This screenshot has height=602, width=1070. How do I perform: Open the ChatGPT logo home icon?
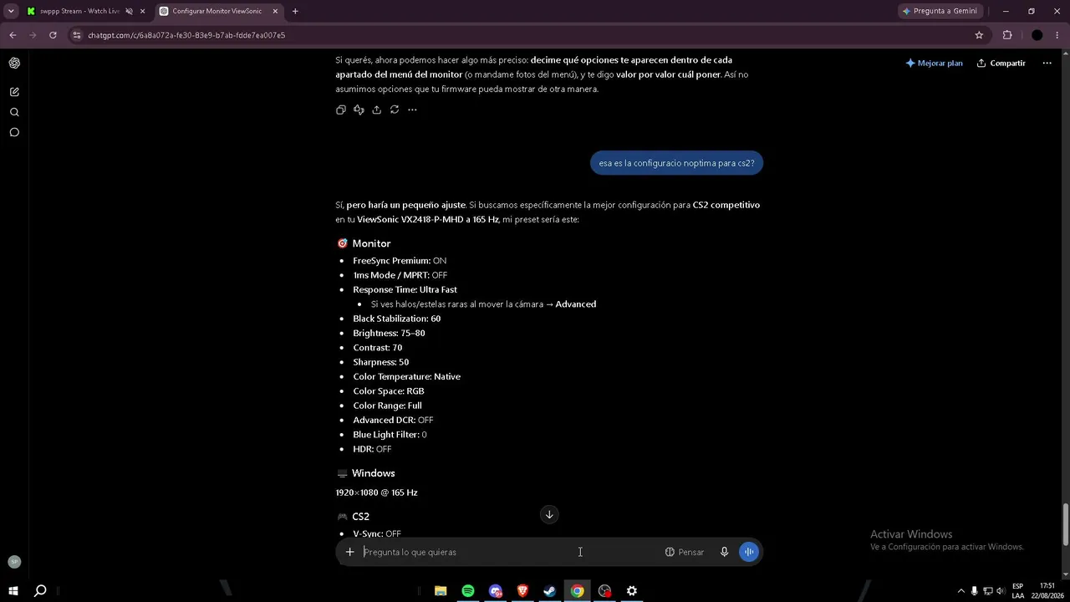click(x=14, y=64)
